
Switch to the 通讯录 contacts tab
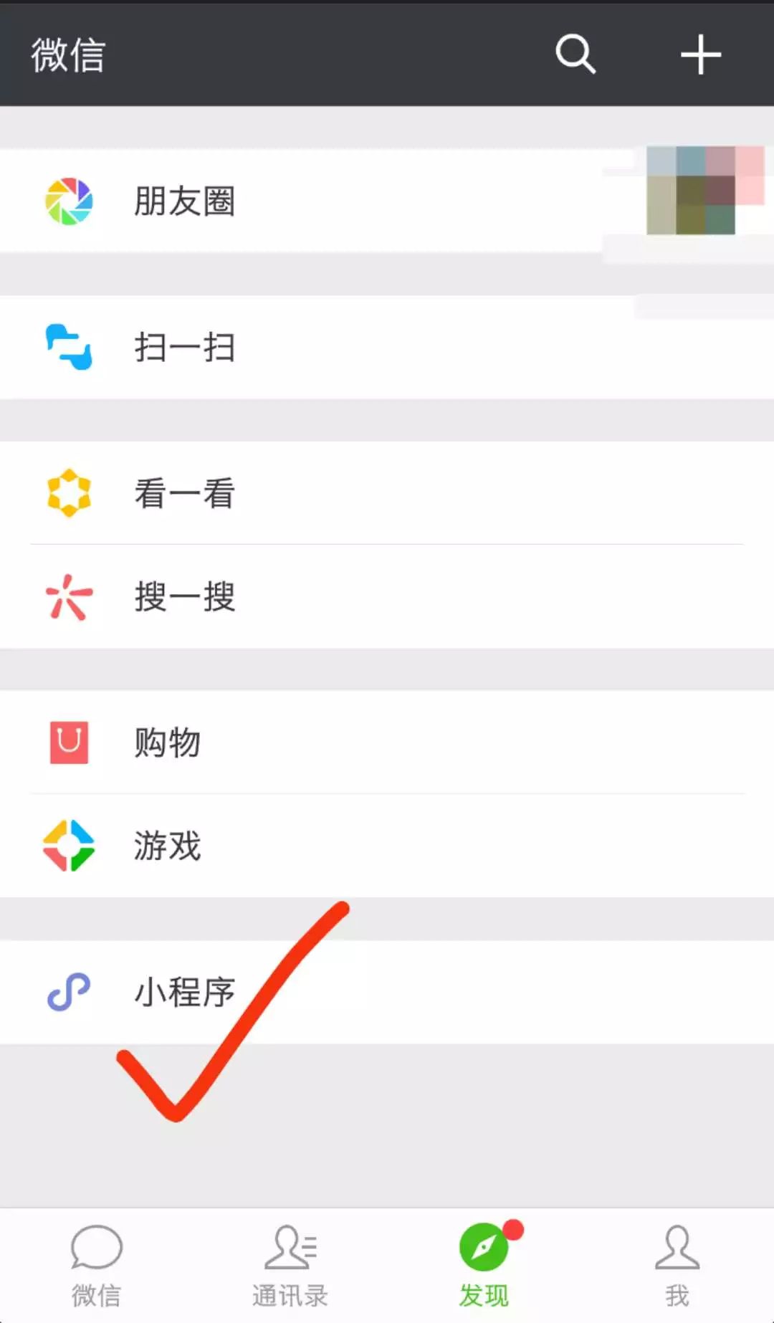pos(290,1266)
